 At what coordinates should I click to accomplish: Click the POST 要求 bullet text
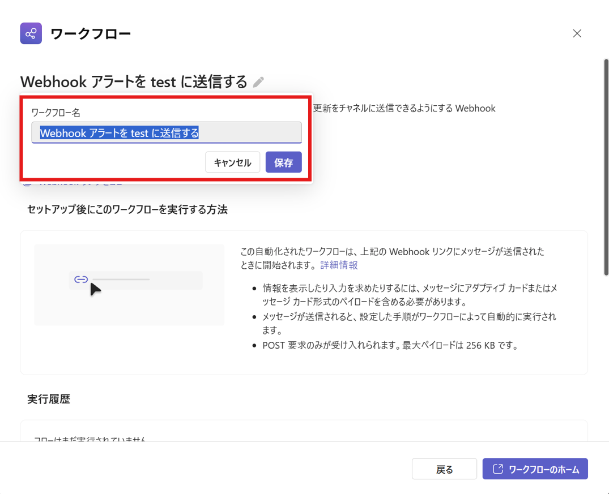pos(390,345)
